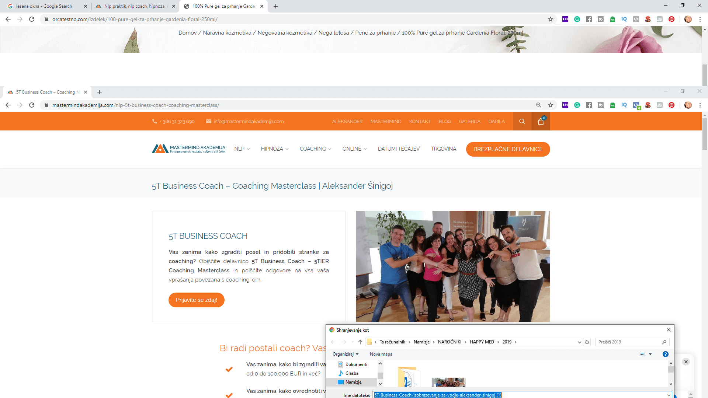Click the zoom magnifier icon in mastermindakademija address bar
Screen dimensions: 708x398
538,105
